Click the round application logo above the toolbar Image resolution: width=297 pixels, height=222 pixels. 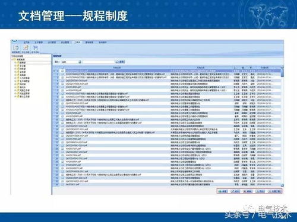[x=14, y=41]
